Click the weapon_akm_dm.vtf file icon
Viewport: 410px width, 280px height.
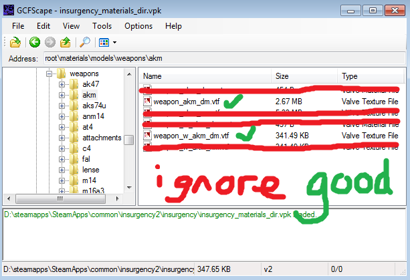[x=147, y=101]
